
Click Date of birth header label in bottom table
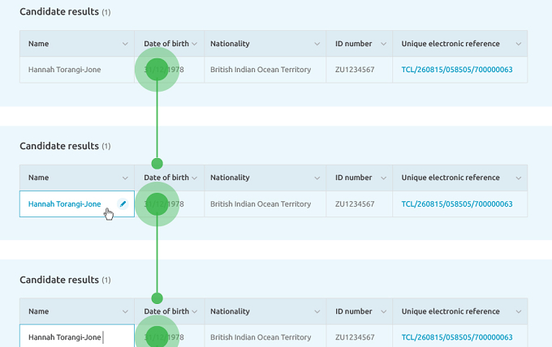(166, 311)
